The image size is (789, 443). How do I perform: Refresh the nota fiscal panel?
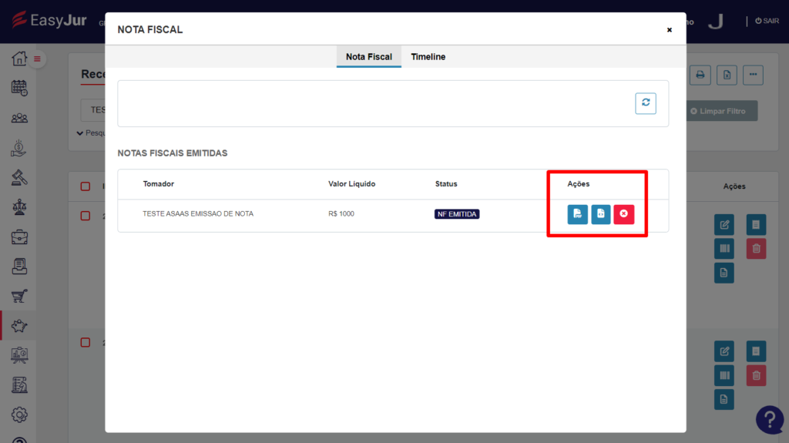pos(646,103)
